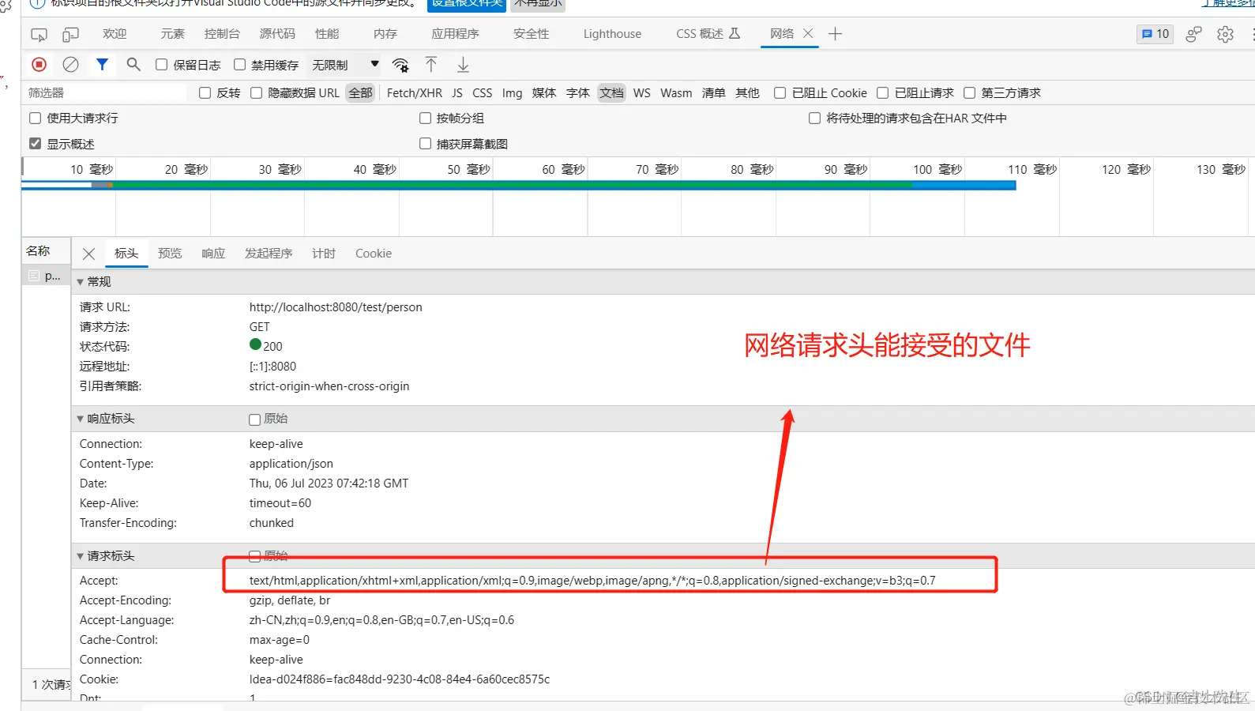Image resolution: width=1255 pixels, height=711 pixels.
Task: Open the 性能 panel
Action: coord(327,34)
